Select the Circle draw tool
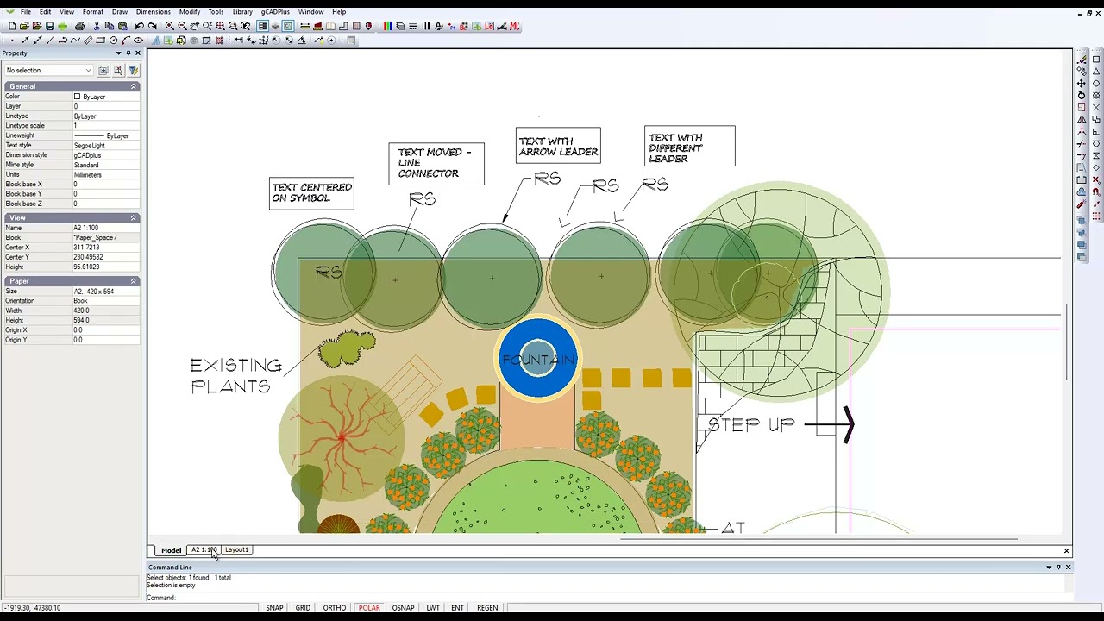 [x=113, y=41]
